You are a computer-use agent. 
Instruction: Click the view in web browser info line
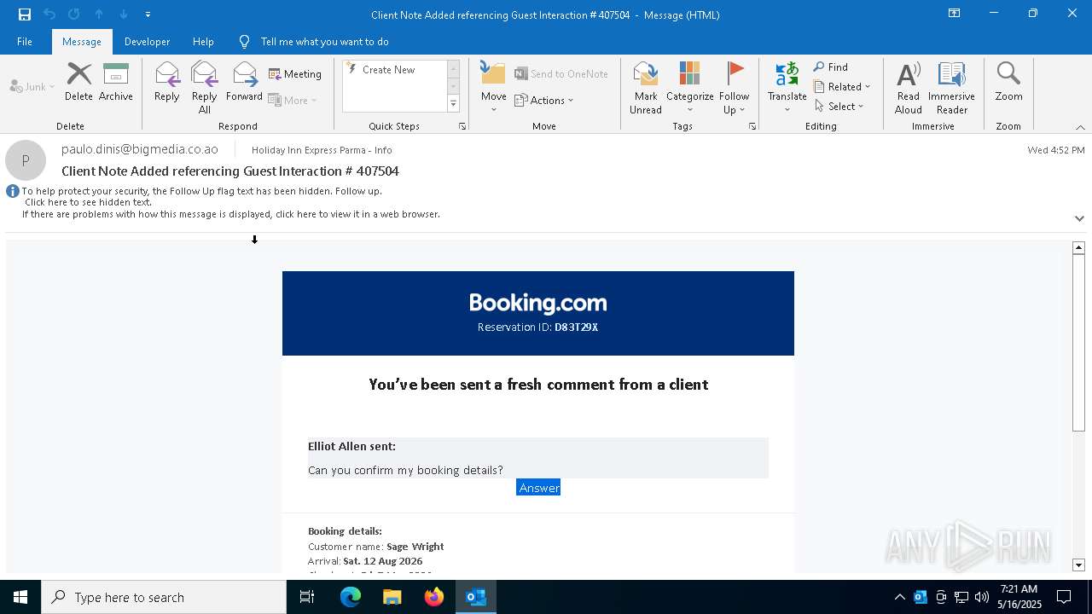click(231, 215)
